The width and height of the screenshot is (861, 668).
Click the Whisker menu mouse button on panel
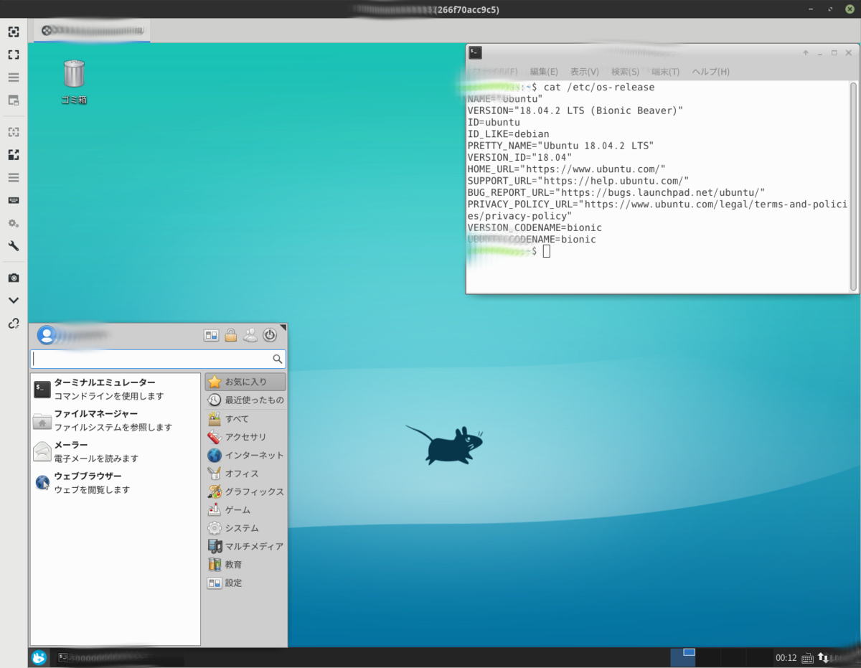pos(39,658)
